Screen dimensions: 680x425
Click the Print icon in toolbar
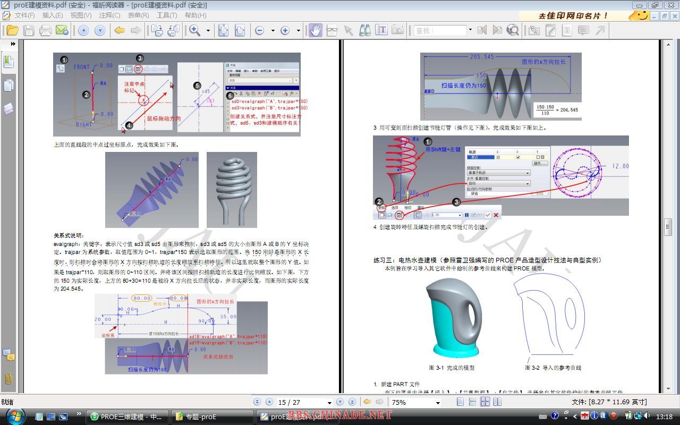coord(45,30)
